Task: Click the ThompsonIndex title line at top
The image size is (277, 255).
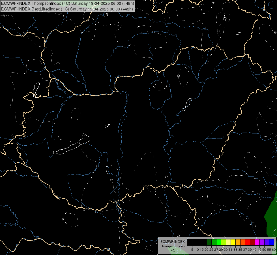Action: [68, 3]
